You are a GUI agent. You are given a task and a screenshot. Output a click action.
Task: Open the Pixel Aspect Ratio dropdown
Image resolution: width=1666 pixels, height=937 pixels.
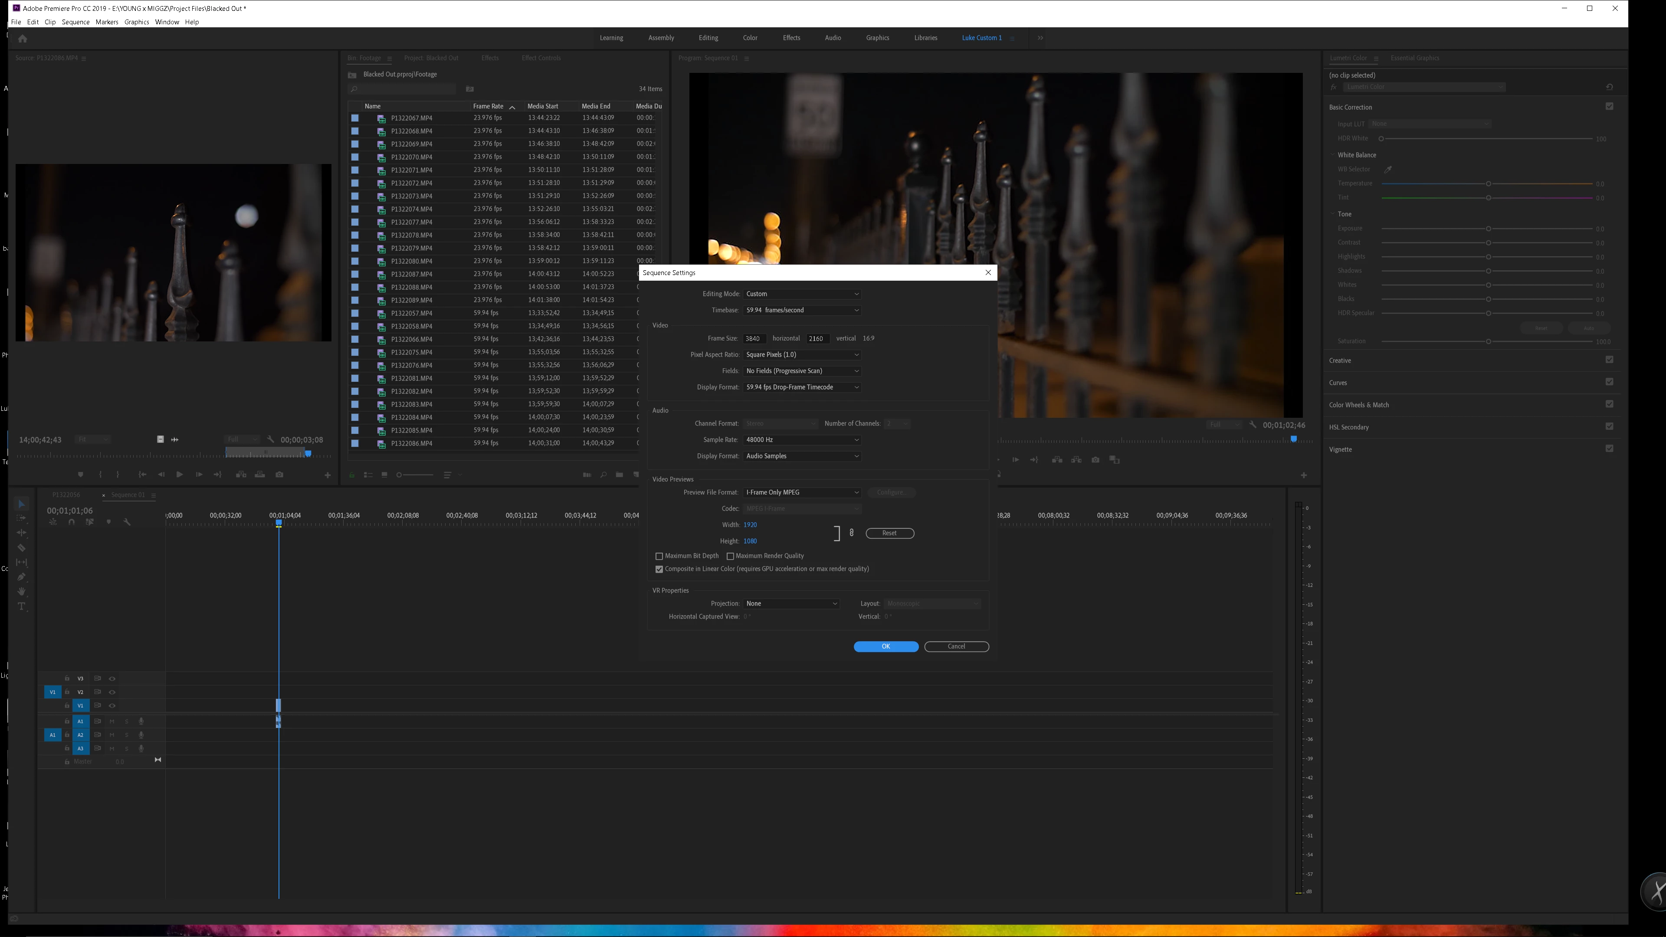coord(802,355)
